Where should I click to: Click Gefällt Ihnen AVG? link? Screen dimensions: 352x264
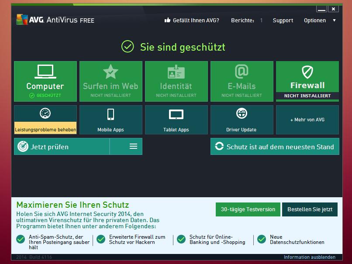196,21
